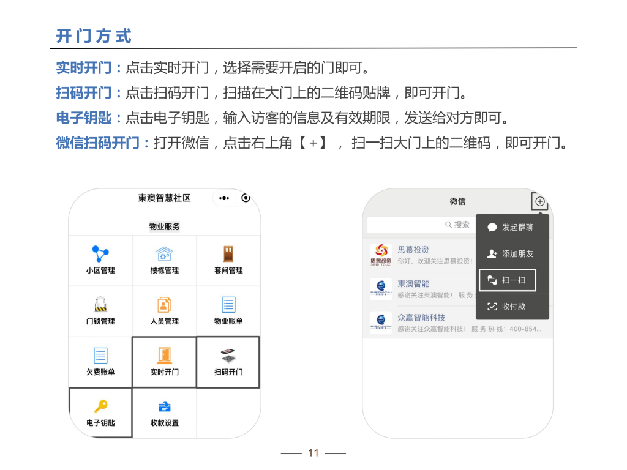The height and width of the screenshot is (470, 627).
Task: Open the mini program three-dot menu
Action: (x=224, y=198)
